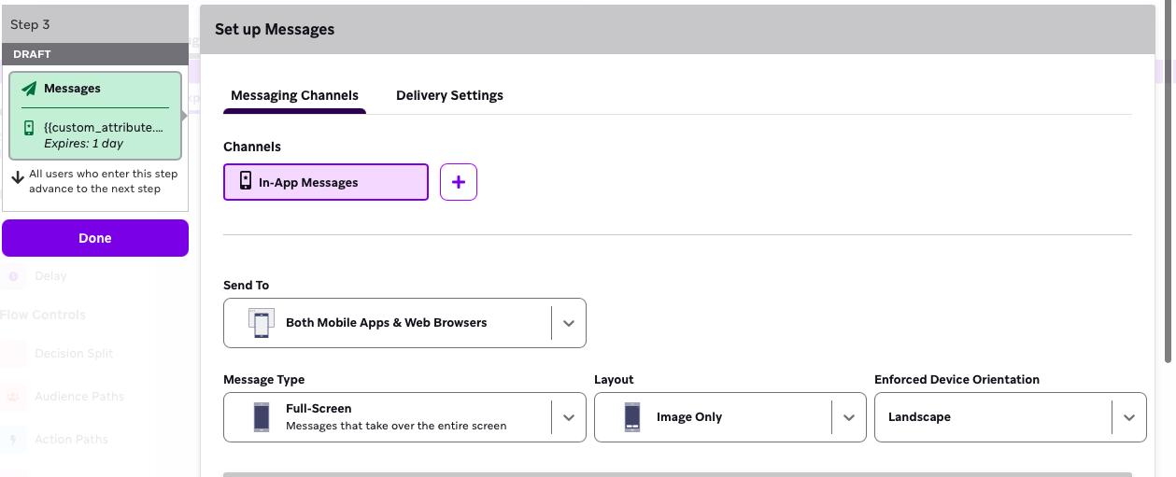Click the vertical scrollbar on the right edge
Screen dimensions: 1176x477
(1168, 187)
